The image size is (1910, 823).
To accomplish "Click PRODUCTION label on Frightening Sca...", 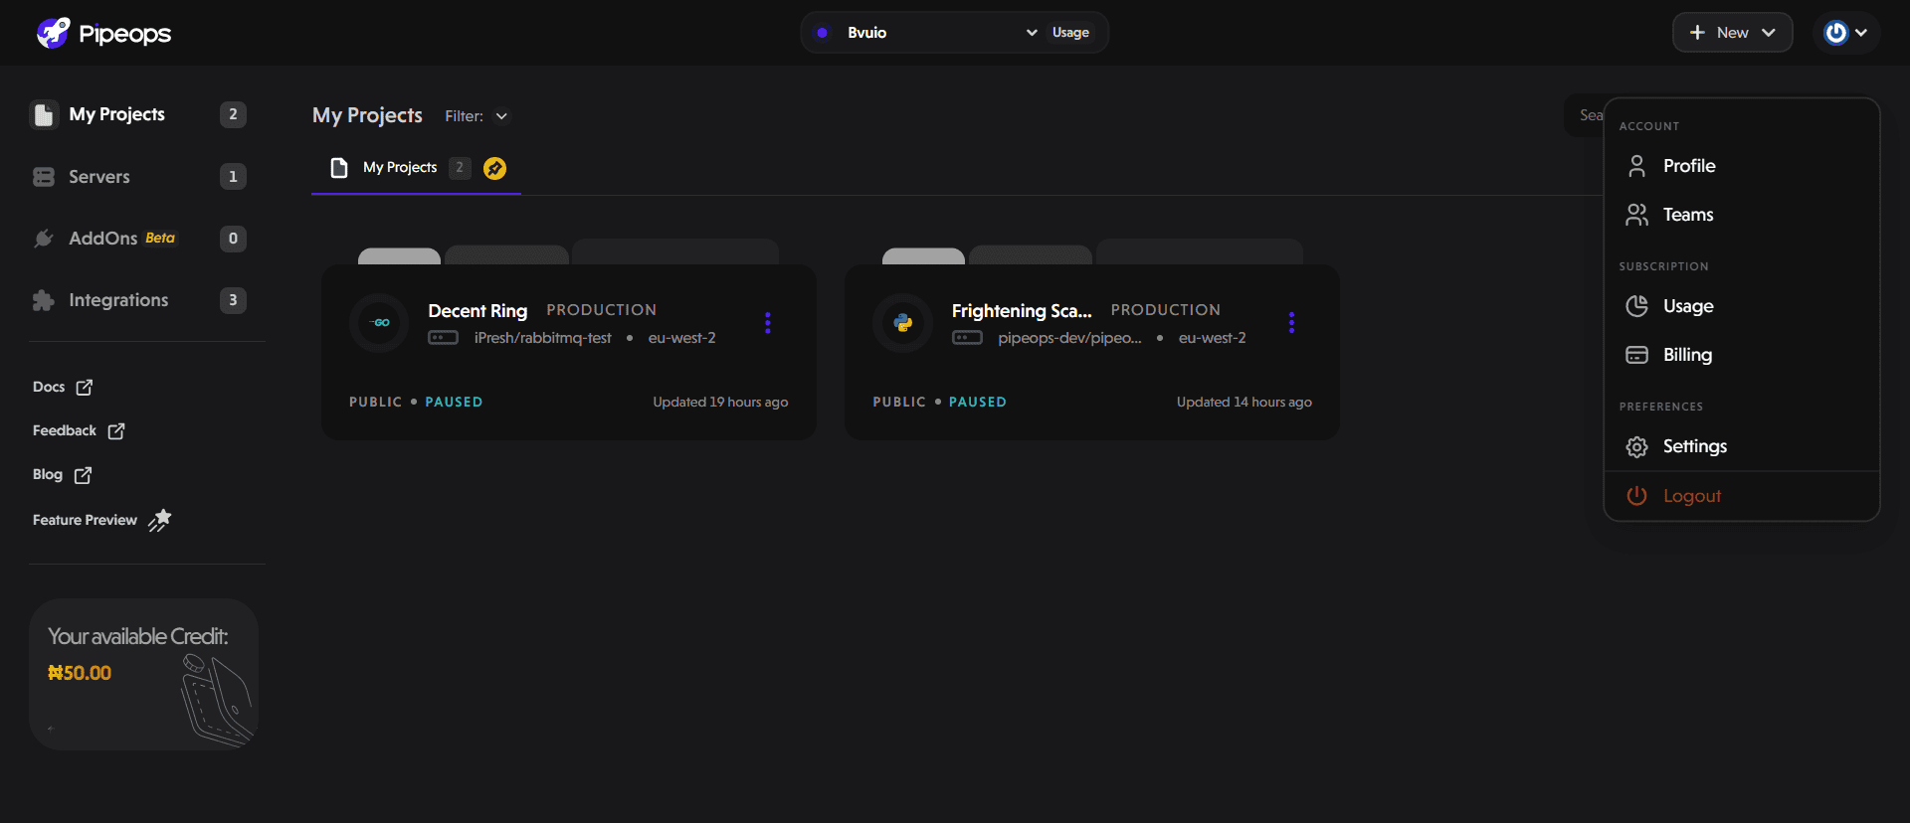I will [1165, 310].
